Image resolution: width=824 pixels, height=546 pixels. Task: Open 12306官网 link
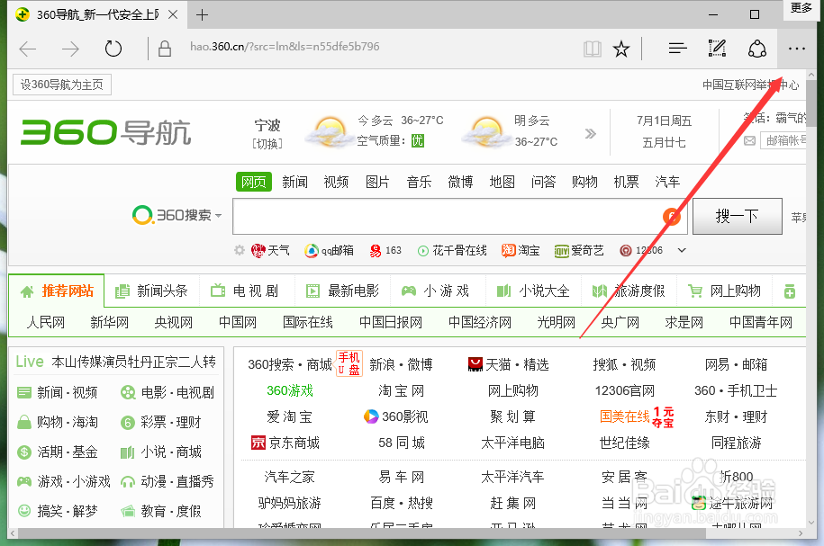click(625, 390)
